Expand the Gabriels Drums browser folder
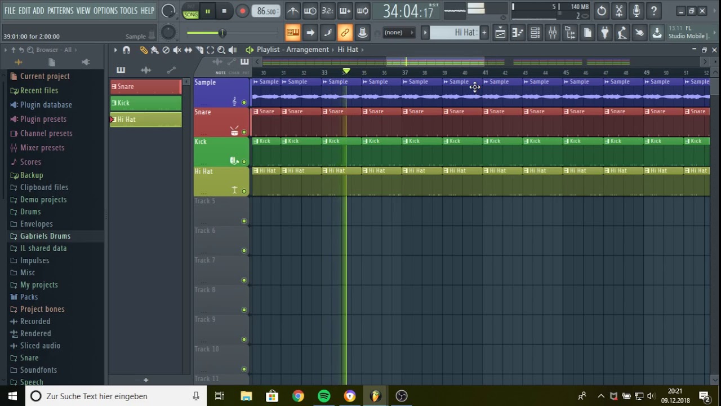 [x=45, y=236]
